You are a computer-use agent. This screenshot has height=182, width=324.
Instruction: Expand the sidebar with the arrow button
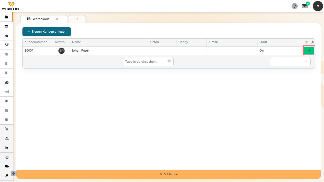click(13, 173)
